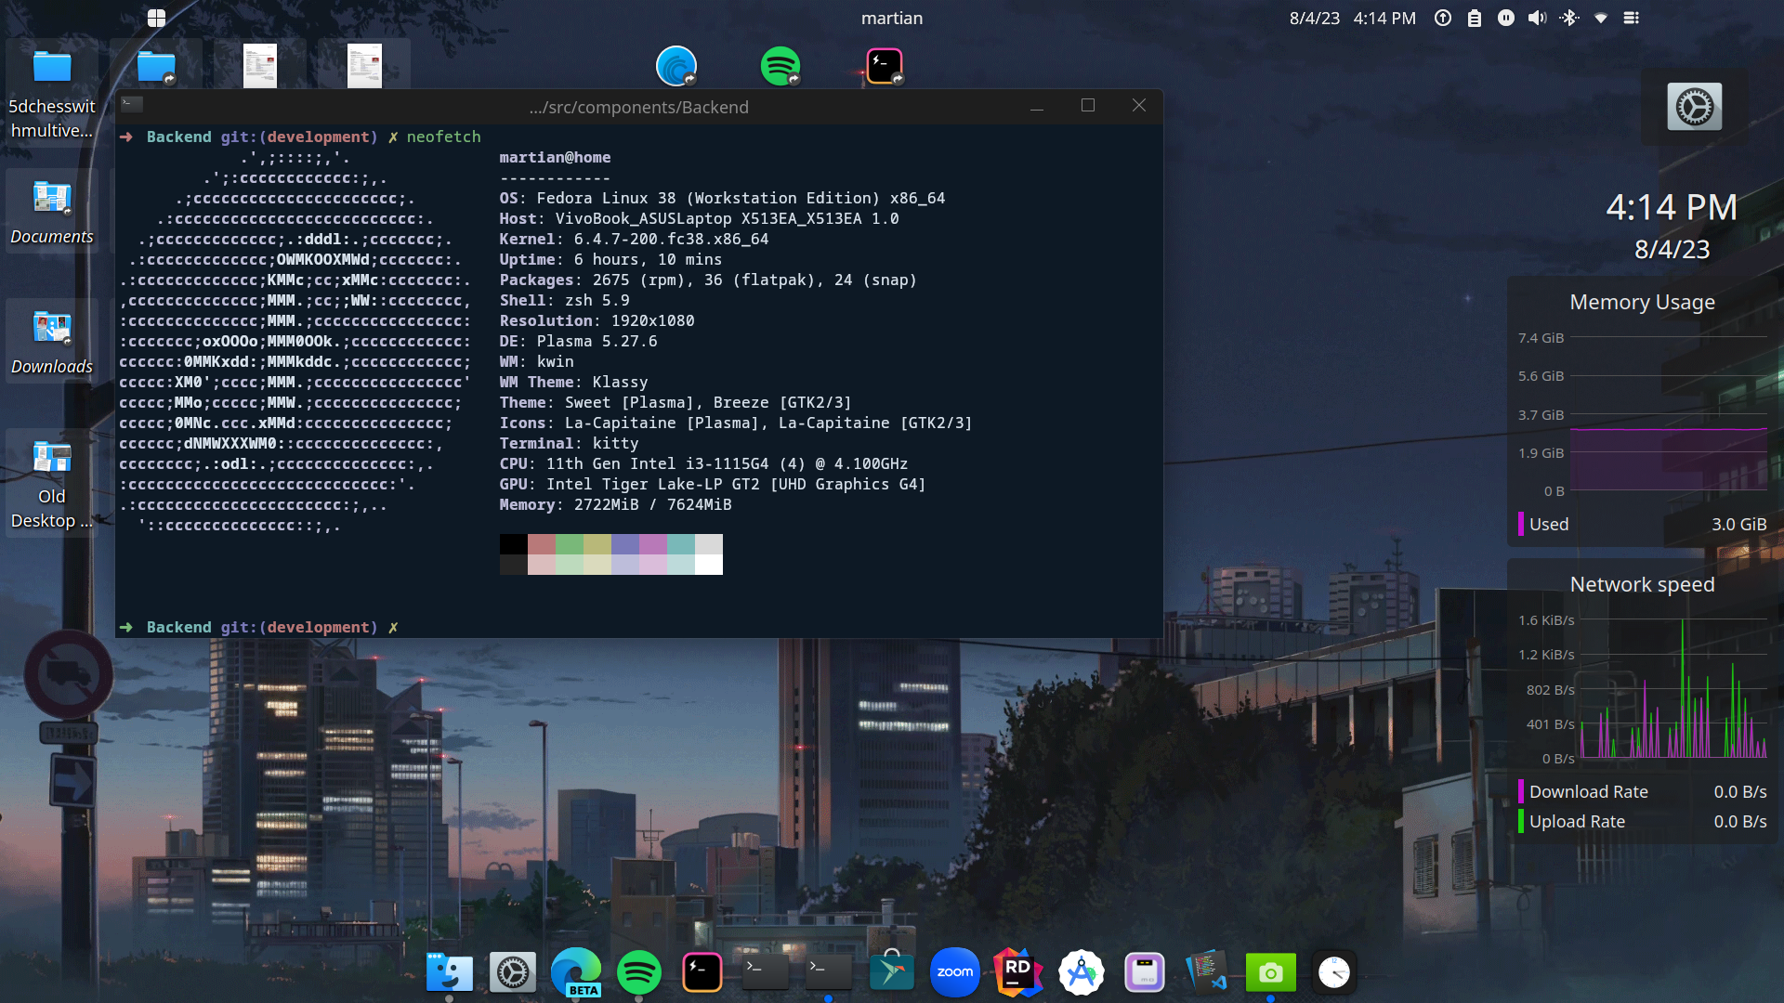Click the neofetch command text in terminal
Viewport: 1784px width, 1003px height.
[x=443, y=137]
